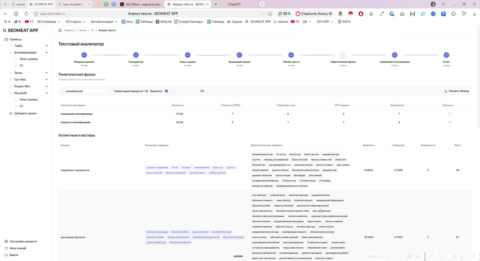Open SEO команда bookmarks folder dropdown

click(x=49, y=22)
